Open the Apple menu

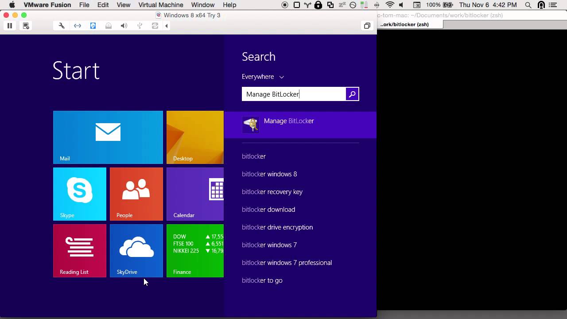tap(12, 5)
